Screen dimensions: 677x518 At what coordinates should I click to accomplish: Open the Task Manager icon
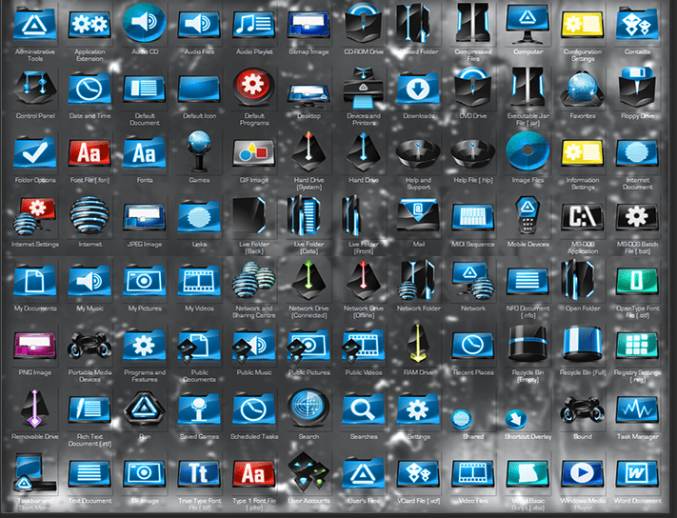pyautogui.click(x=637, y=408)
